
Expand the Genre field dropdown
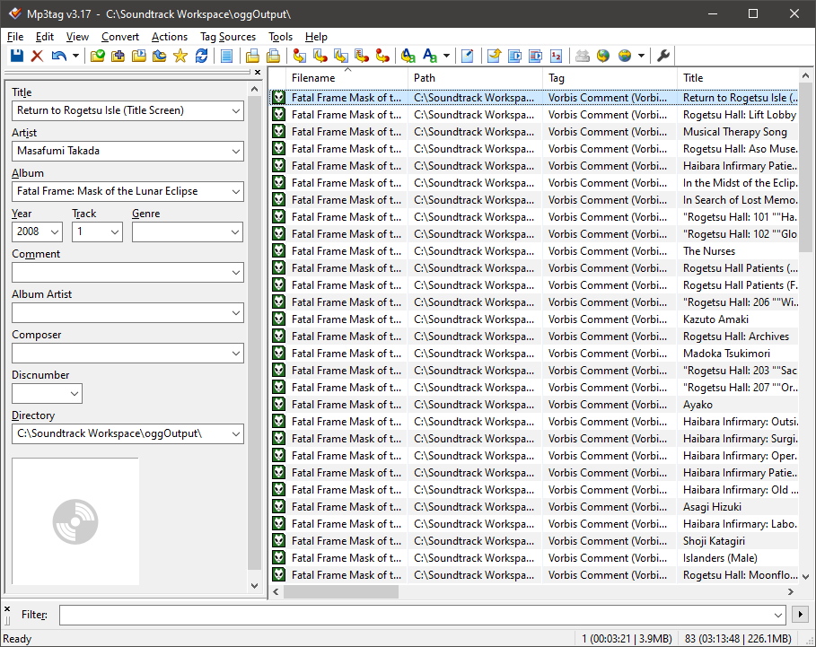pos(236,232)
